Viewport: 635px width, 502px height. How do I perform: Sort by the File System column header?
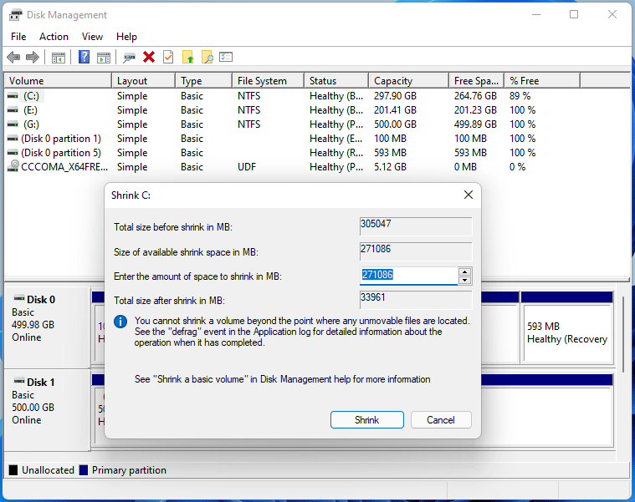[x=268, y=81]
